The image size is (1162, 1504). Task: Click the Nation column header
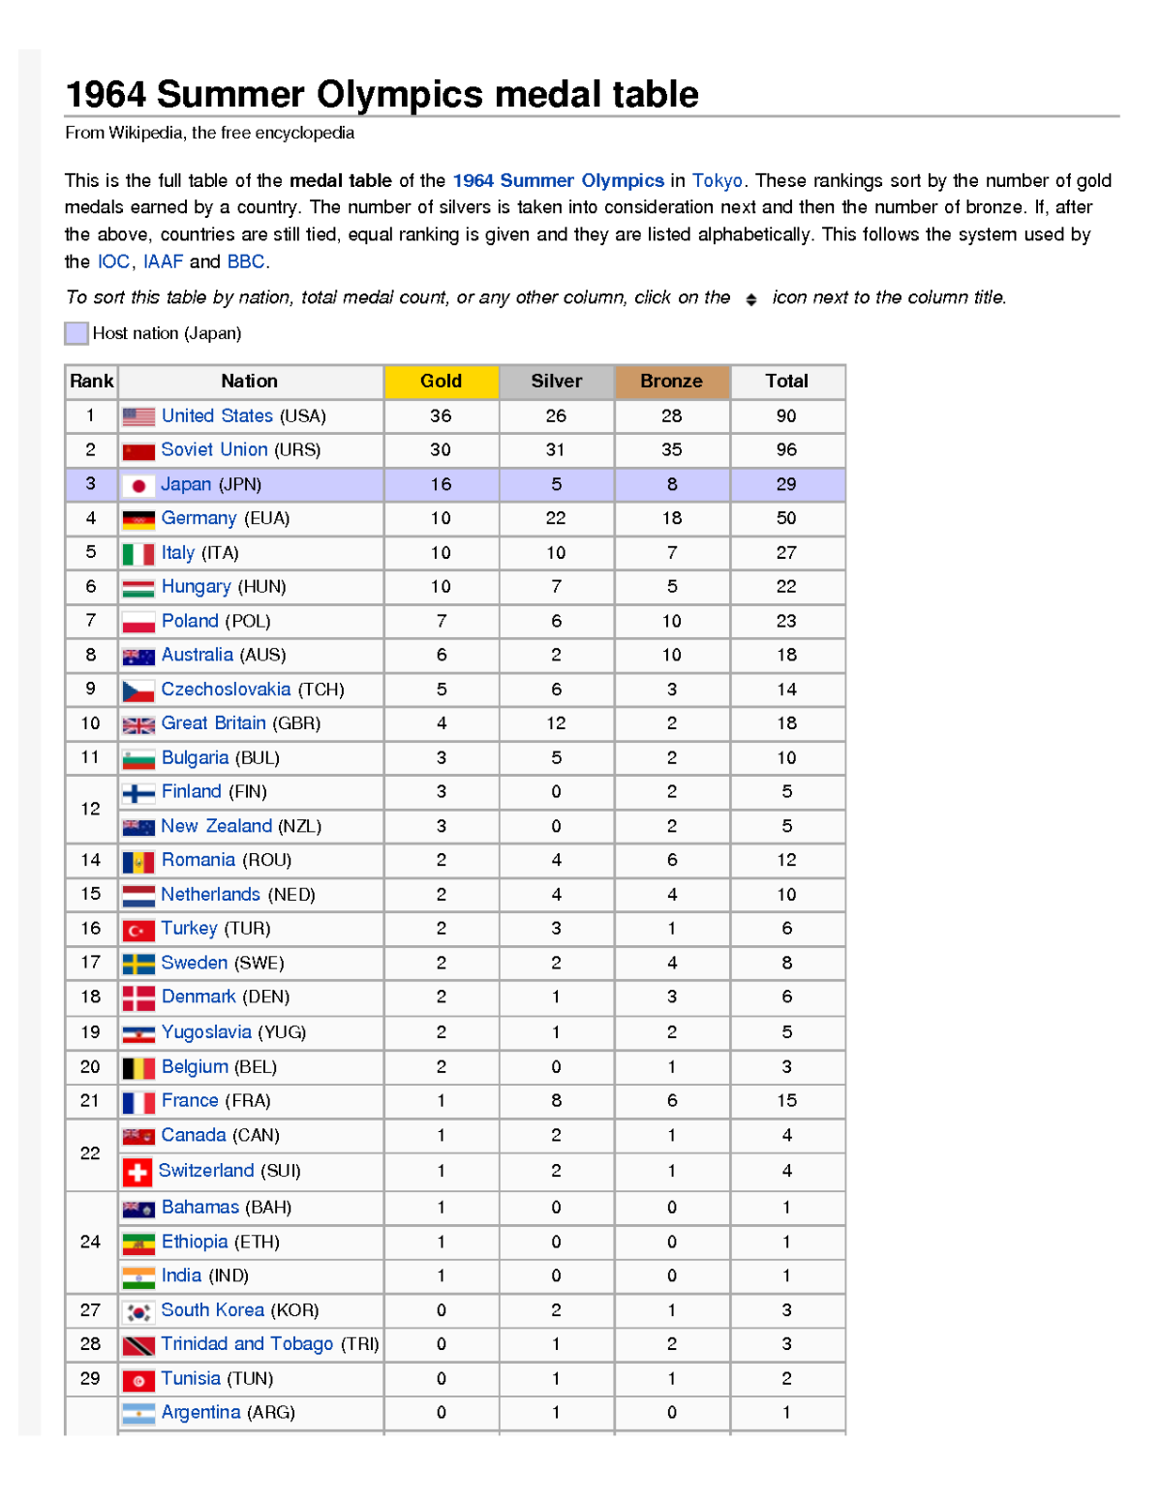(249, 382)
